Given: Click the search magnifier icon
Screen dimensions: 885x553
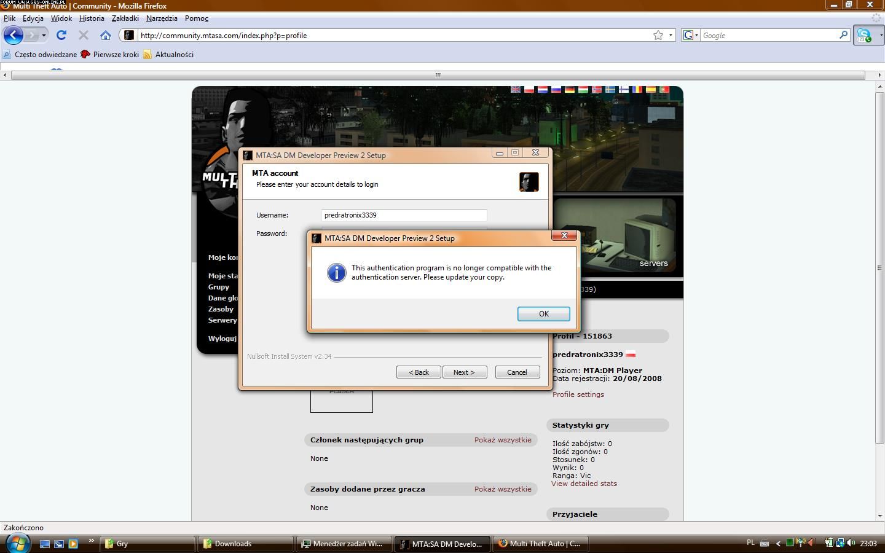Looking at the screenshot, I should click(x=843, y=35).
